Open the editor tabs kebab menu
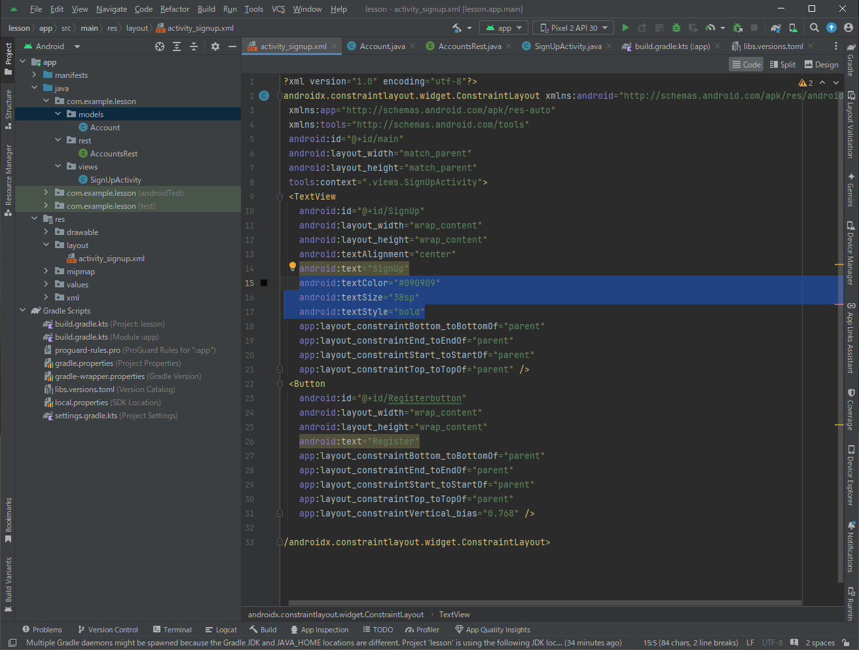Viewport: 859px width, 650px height. [x=836, y=46]
